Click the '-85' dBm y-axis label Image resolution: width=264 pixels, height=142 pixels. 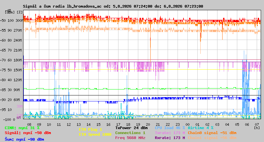click(3, 90)
